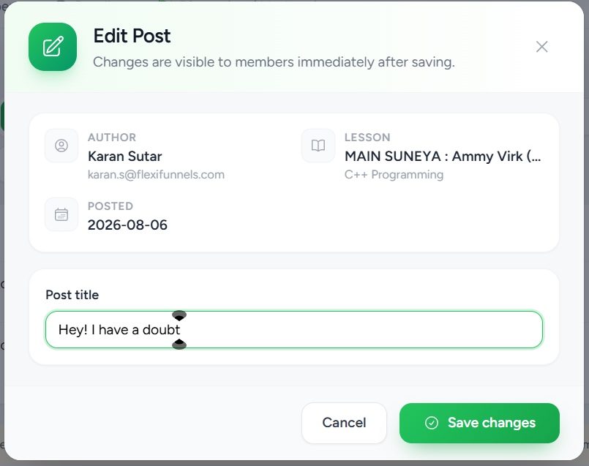This screenshot has width=589, height=466.
Task: Click the author name Karan Sutar
Action: (x=124, y=157)
